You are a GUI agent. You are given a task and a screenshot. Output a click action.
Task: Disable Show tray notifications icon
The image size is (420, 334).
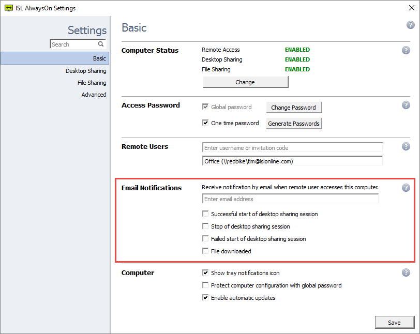tap(206, 273)
